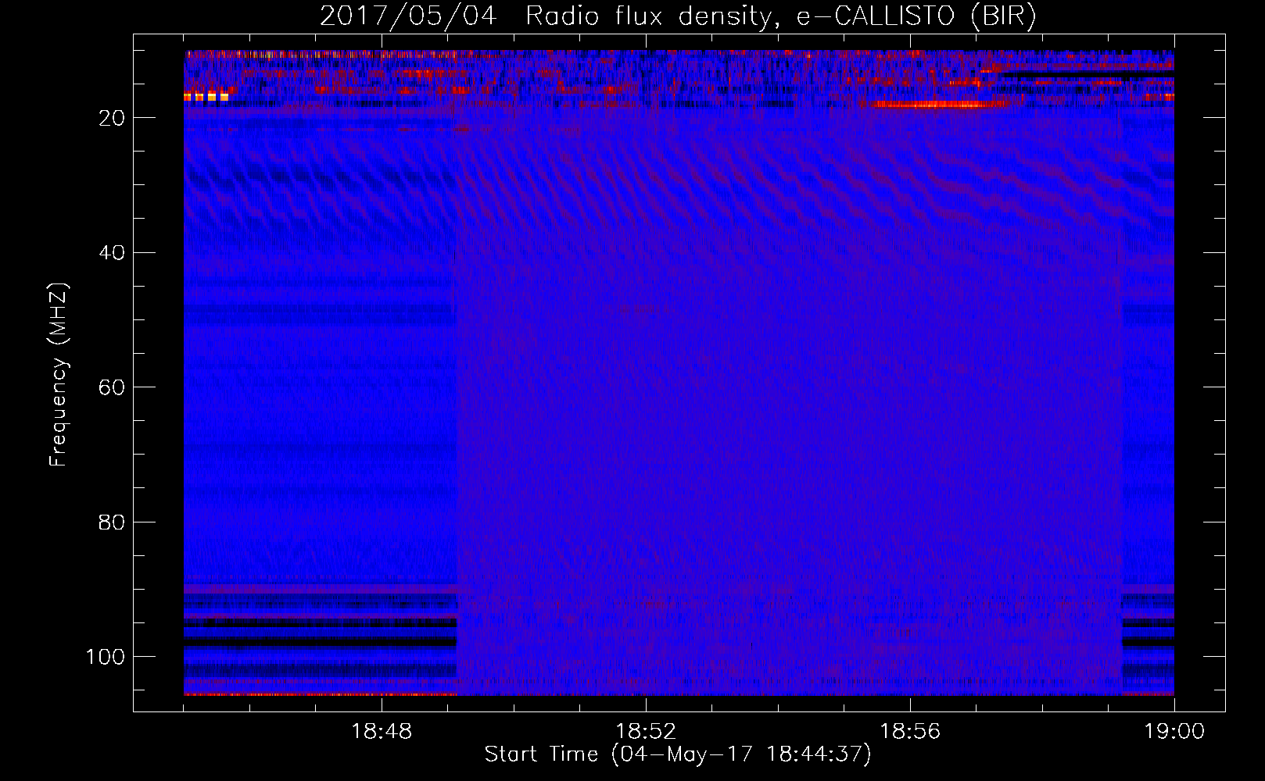
Task: Click the '19:00' time tick label
Action: pos(1174,732)
